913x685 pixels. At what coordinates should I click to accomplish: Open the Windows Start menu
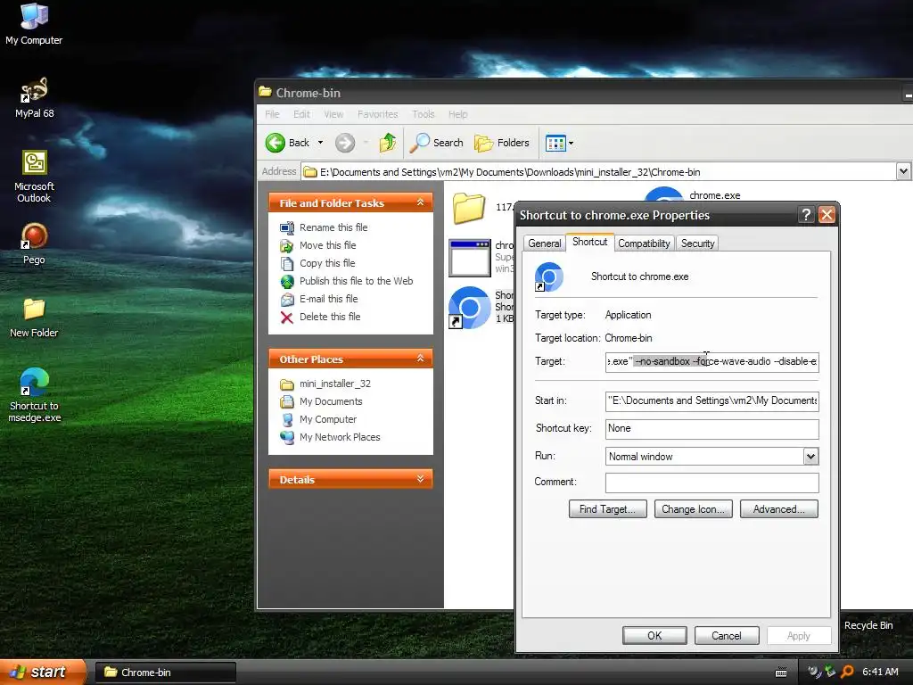point(42,672)
